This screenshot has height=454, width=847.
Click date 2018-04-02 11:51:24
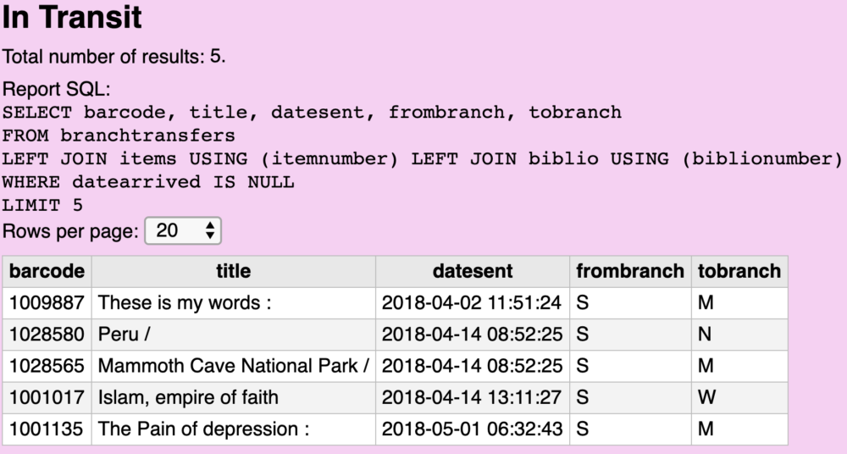click(x=472, y=302)
